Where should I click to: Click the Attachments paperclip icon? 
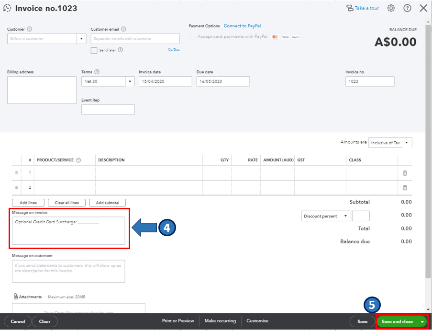(x=16, y=297)
